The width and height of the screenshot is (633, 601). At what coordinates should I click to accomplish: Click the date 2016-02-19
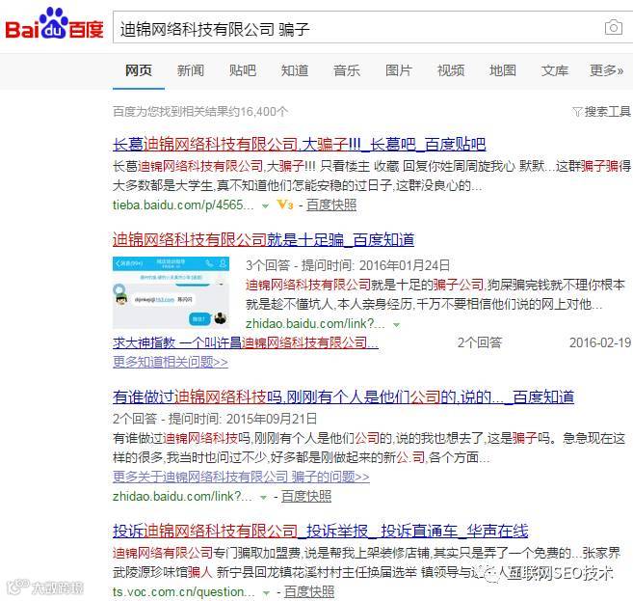point(600,342)
